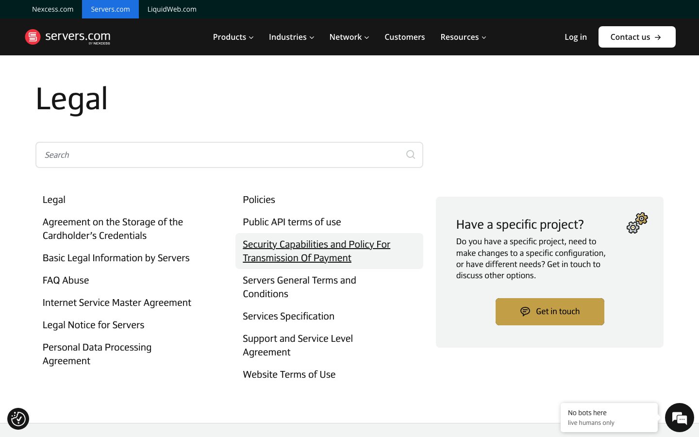
Task: Open Legal Notice for Servers
Action: click(x=93, y=325)
